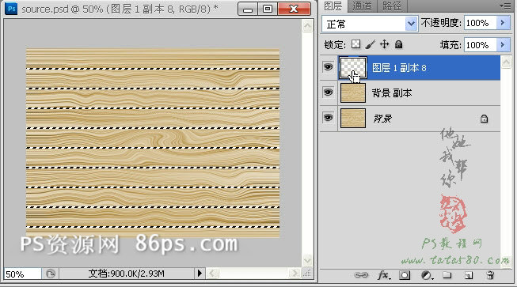Switch to the 通道 tab

[x=362, y=6]
